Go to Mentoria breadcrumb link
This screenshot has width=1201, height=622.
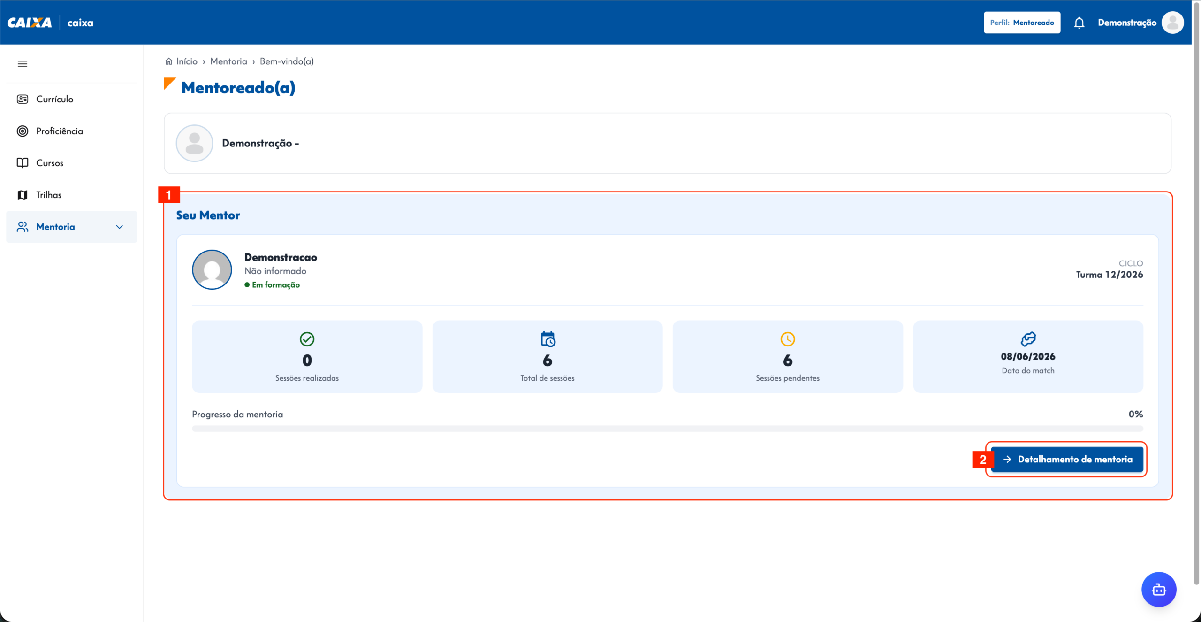pyautogui.click(x=228, y=61)
